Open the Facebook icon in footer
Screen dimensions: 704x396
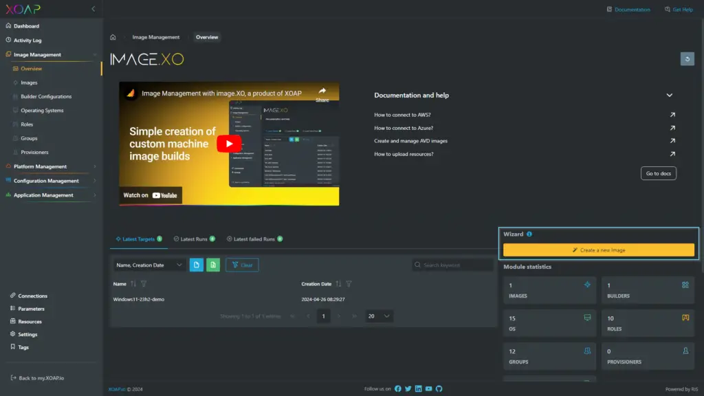(x=398, y=389)
